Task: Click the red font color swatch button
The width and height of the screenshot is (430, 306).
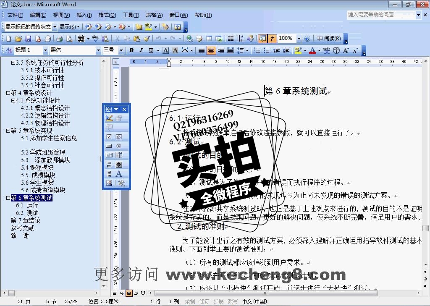Action: tap(312, 50)
